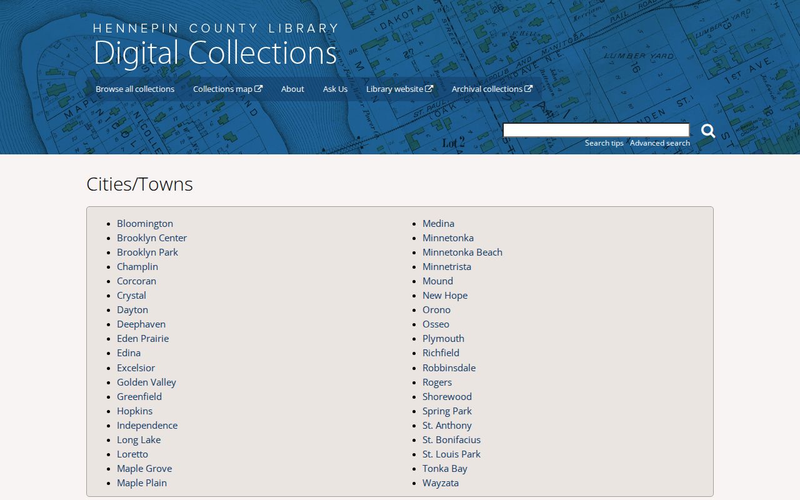Open the Brooklyn Park link
800x500 pixels.
coord(147,252)
